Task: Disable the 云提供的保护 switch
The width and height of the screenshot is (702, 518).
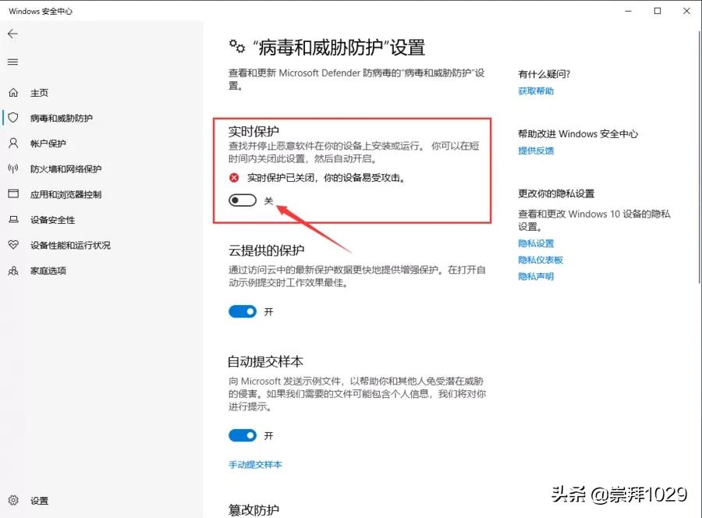Action: tap(243, 311)
